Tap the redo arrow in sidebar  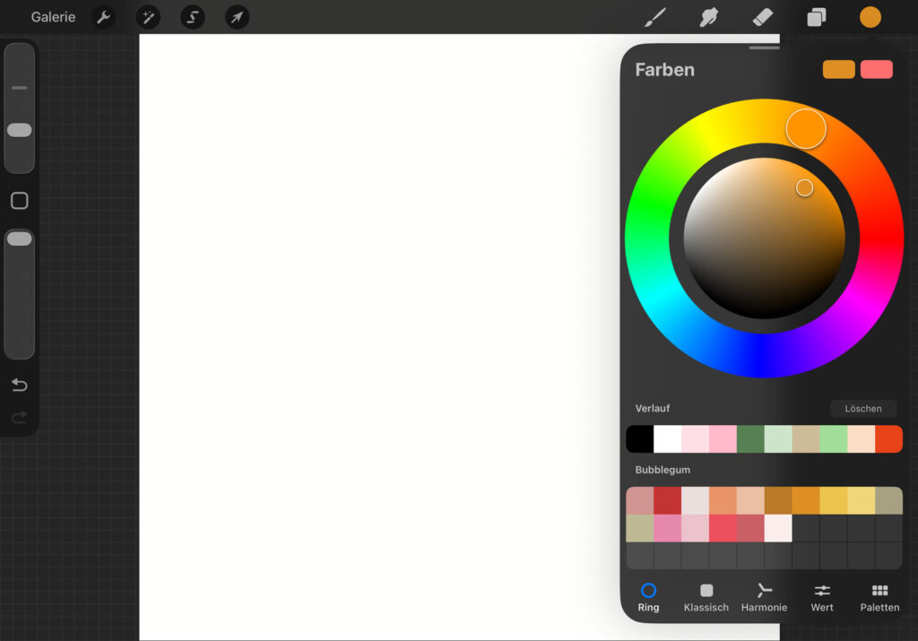[x=20, y=417]
